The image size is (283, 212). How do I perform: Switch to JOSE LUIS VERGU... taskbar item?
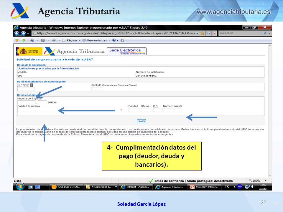click(66, 187)
